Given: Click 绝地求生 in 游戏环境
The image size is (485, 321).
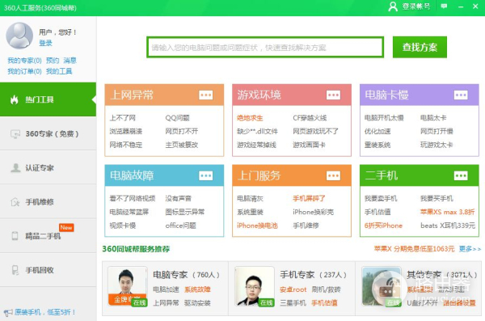Looking at the screenshot, I should point(250,118).
